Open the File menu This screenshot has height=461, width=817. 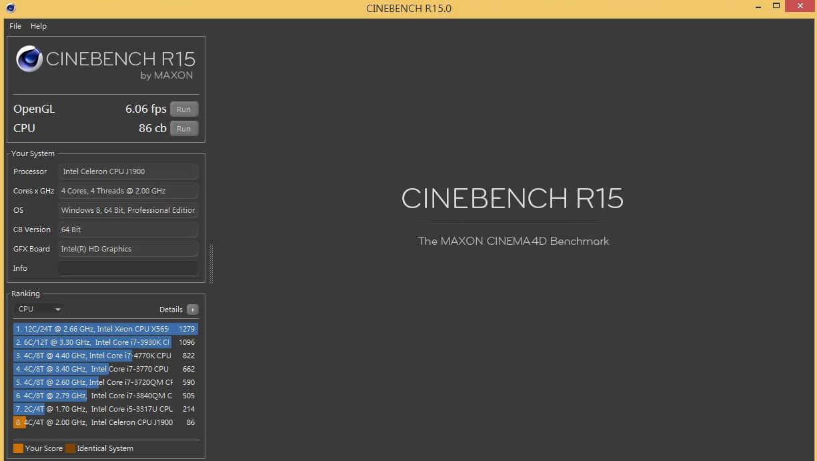(15, 26)
